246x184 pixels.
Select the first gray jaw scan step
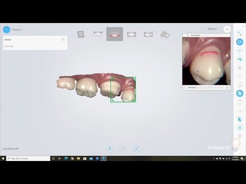coord(98,34)
